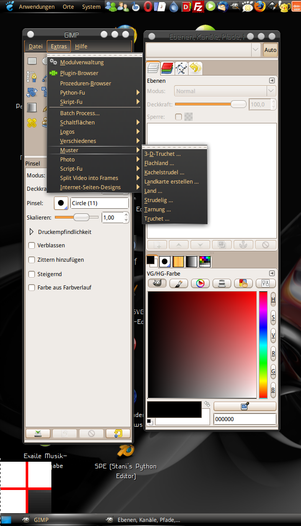This screenshot has width=301, height=526.
Task: Select the Blend gradient tool
Action: click(x=32, y=107)
